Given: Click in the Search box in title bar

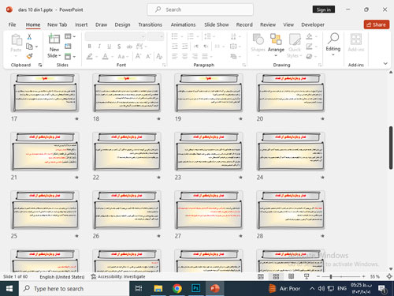Looking at the screenshot, I should click(x=200, y=9).
